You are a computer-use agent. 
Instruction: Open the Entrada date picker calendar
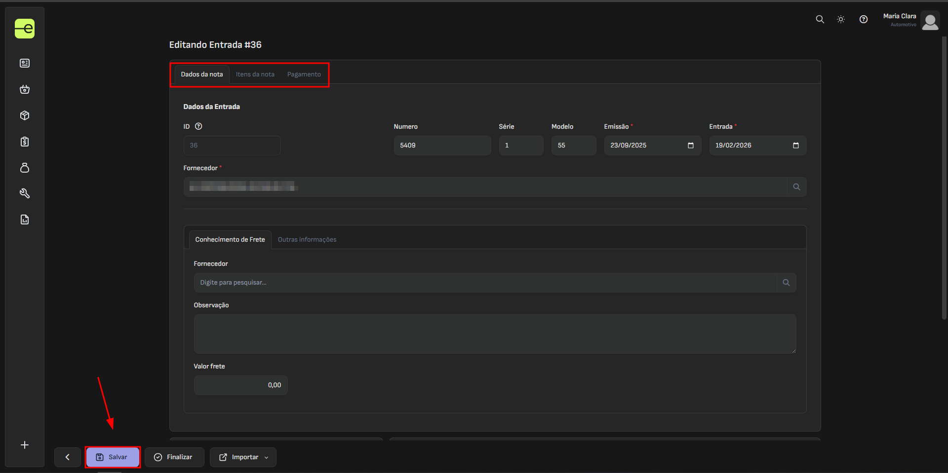tap(795, 146)
